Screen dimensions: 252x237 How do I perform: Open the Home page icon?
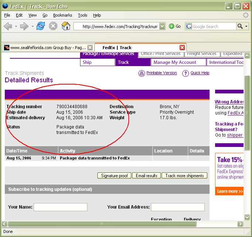[66, 26]
